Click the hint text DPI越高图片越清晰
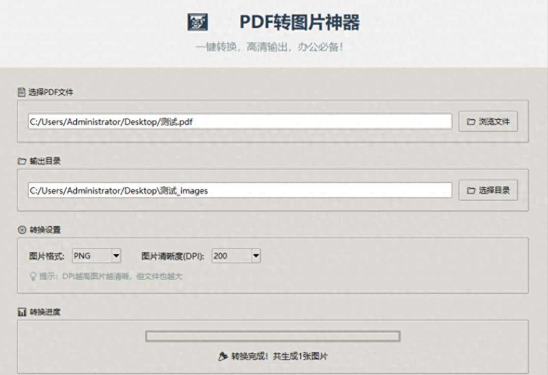 pos(97,276)
